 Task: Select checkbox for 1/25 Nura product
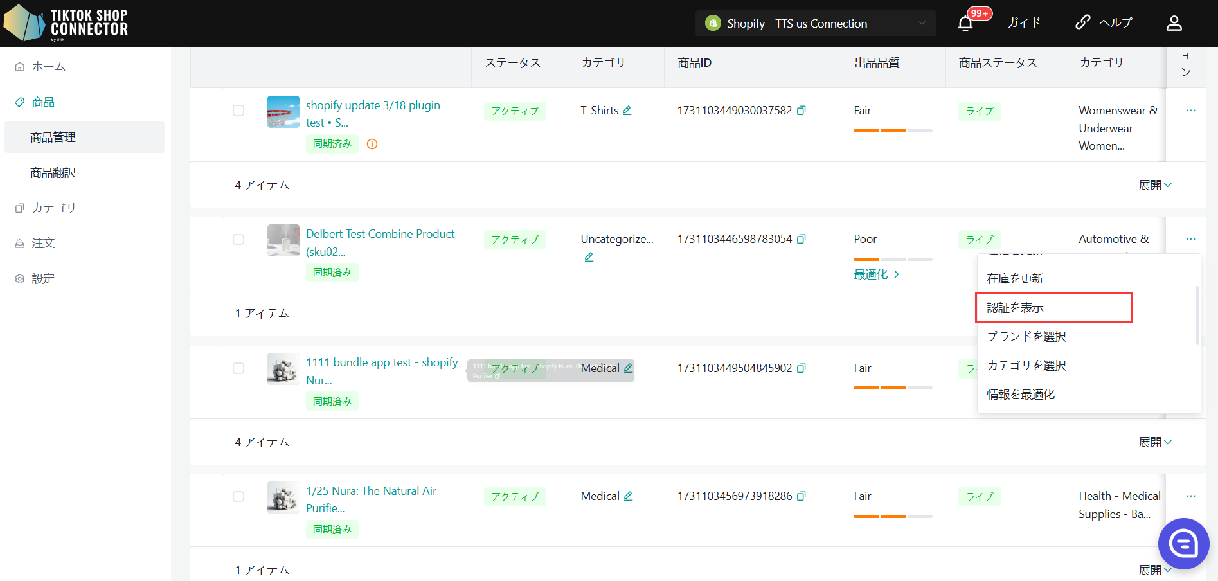pos(238,496)
